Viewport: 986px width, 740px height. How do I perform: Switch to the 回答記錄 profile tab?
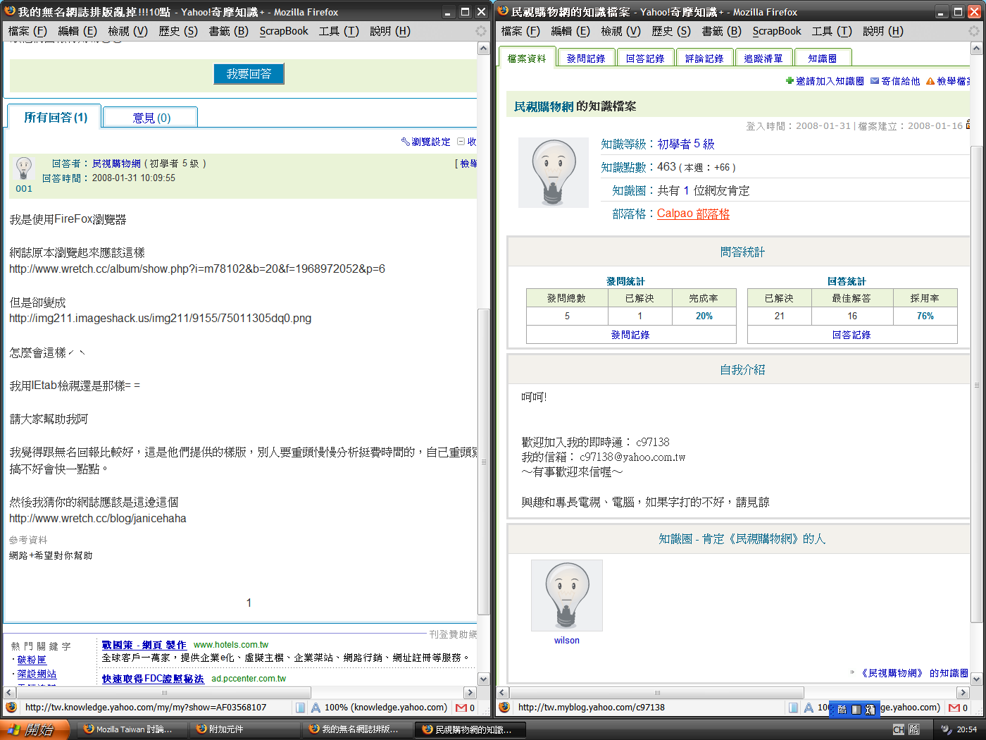(645, 58)
